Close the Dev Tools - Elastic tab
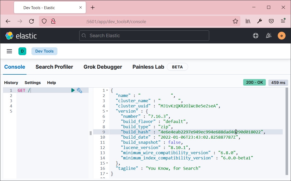This screenshot has width=291, height=181. 81,8
